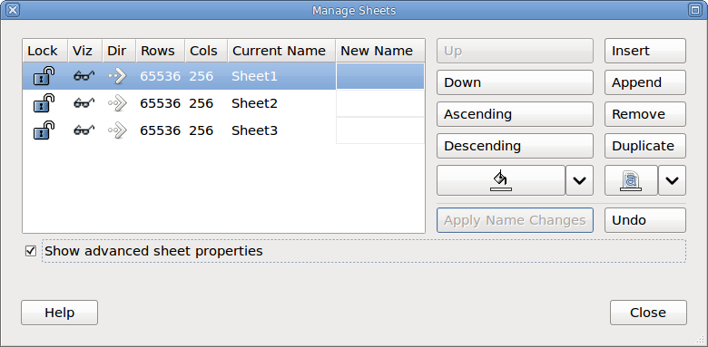708x347 pixels.
Task: Switch text direction arrow for Sheet2
Action: 117,103
